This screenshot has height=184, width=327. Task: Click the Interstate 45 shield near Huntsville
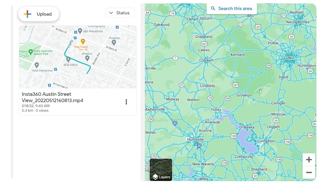[199, 146]
